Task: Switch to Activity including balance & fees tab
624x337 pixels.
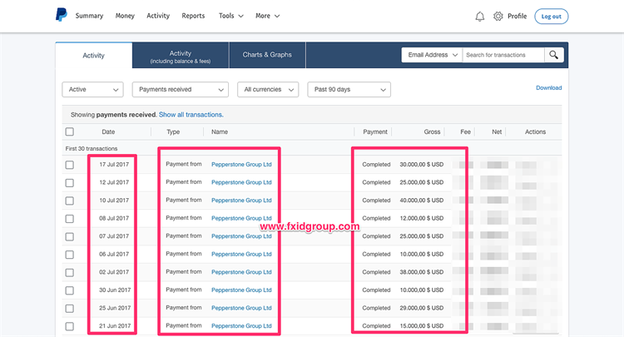Action: [181, 57]
